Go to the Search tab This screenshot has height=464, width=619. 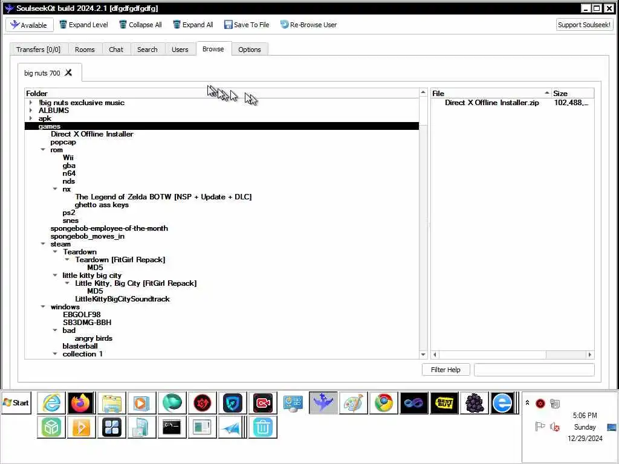coord(147,50)
